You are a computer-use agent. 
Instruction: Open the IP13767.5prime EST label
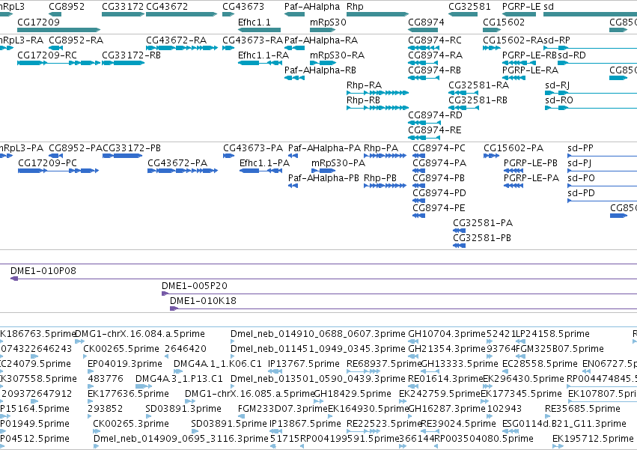tap(304, 364)
